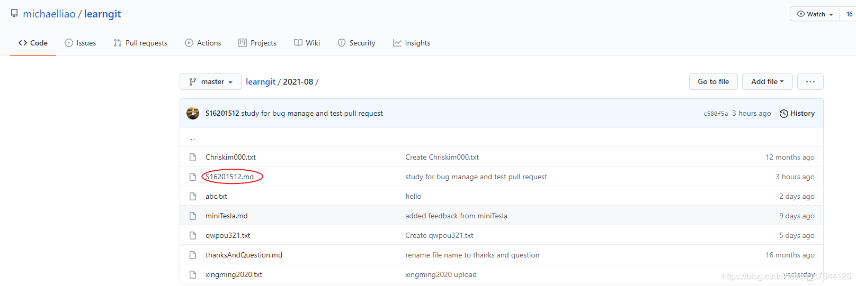The height and width of the screenshot is (286, 856).
Task: Click the commit author avatar
Action: click(193, 113)
